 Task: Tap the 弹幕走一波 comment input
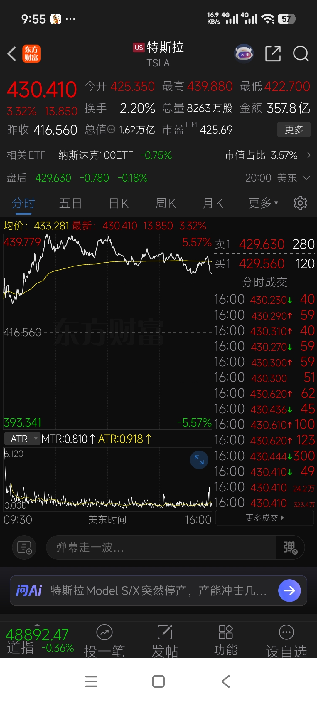point(161,548)
